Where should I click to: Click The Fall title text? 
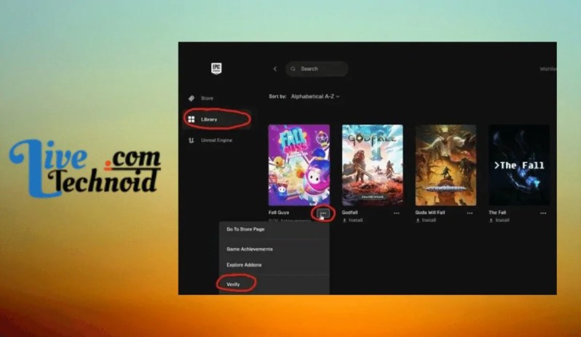point(497,213)
